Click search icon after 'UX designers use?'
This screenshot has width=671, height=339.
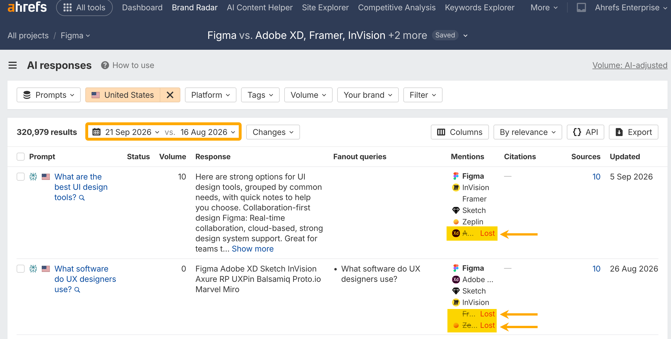(77, 290)
